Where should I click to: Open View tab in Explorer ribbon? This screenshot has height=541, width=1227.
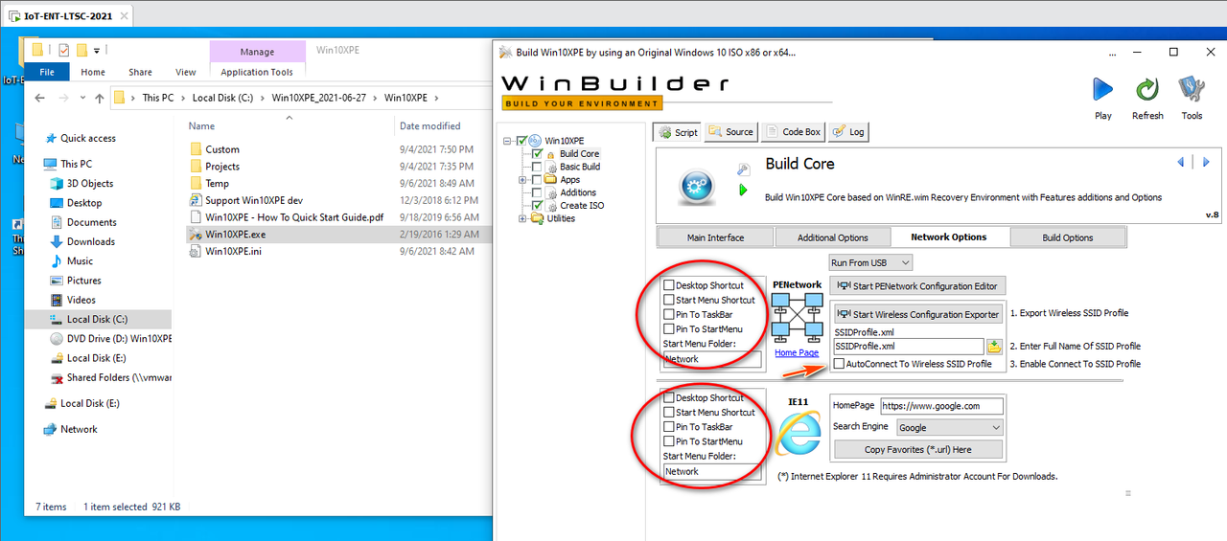(186, 72)
